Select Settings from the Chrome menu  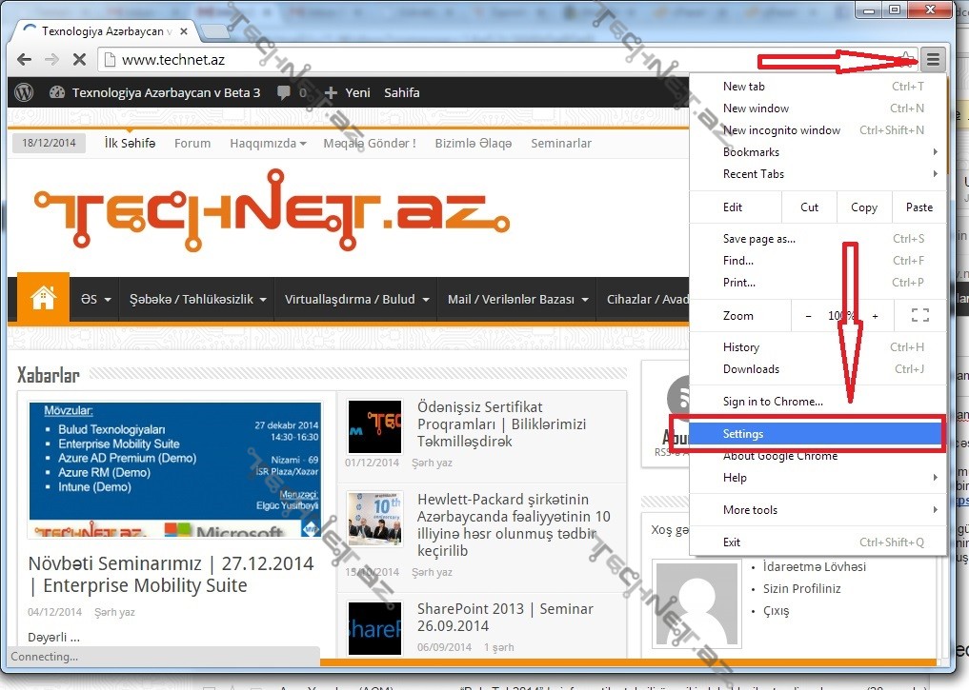coord(743,434)
